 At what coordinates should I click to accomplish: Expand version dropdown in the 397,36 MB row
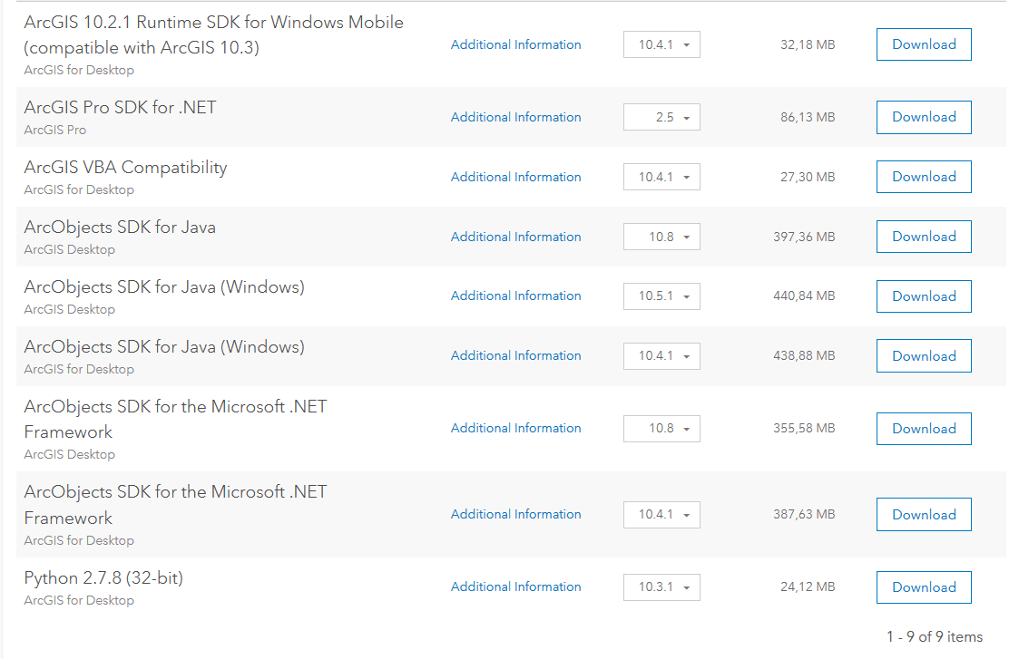tap(661, 237)
